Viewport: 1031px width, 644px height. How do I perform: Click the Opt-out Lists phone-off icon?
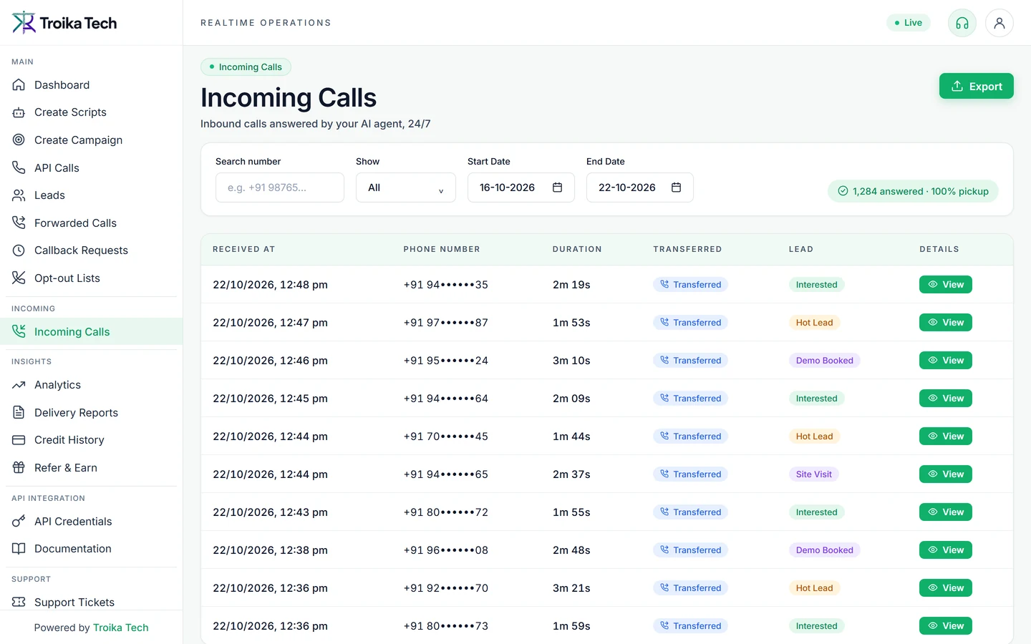click(19, 278)
